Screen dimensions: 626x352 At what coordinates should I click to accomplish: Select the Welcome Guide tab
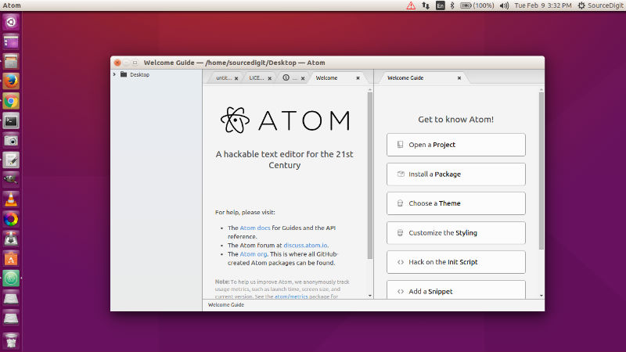423,77
